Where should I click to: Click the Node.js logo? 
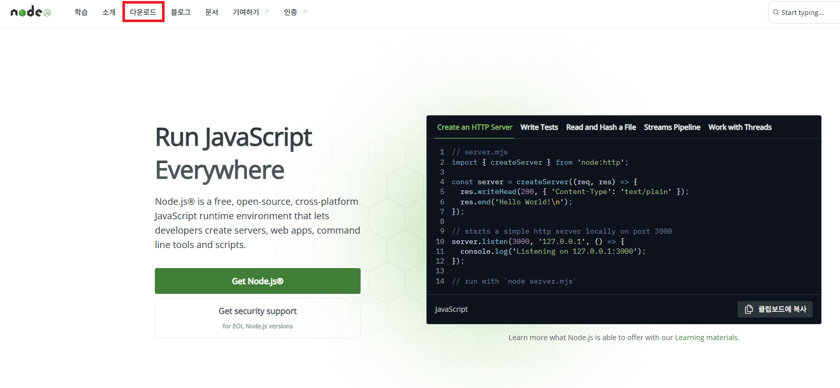[31, 12]
